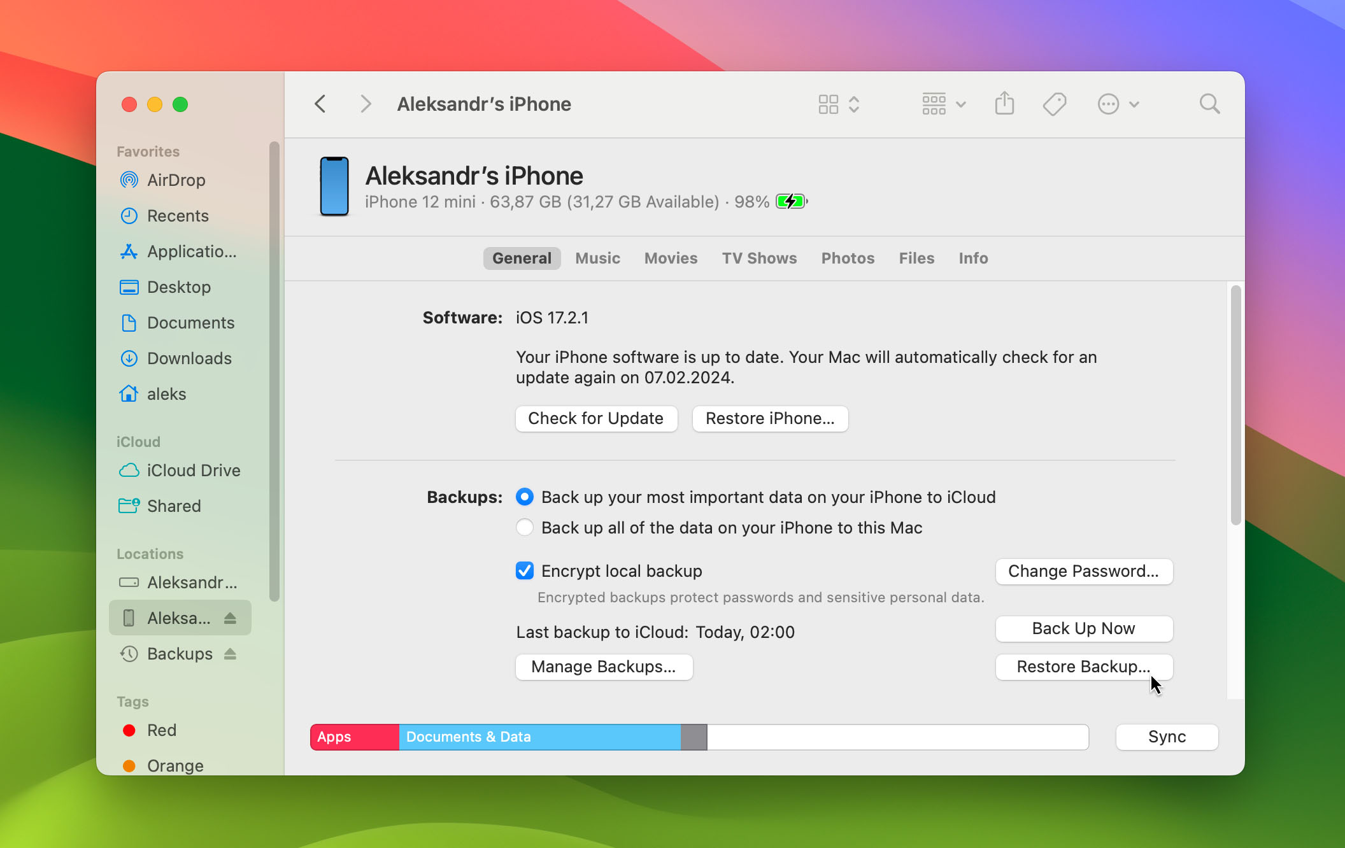The width and height of the screenshot is (1345, 848).
Task: Disable Encrypt local backup
Action: [x=524, y=571]
